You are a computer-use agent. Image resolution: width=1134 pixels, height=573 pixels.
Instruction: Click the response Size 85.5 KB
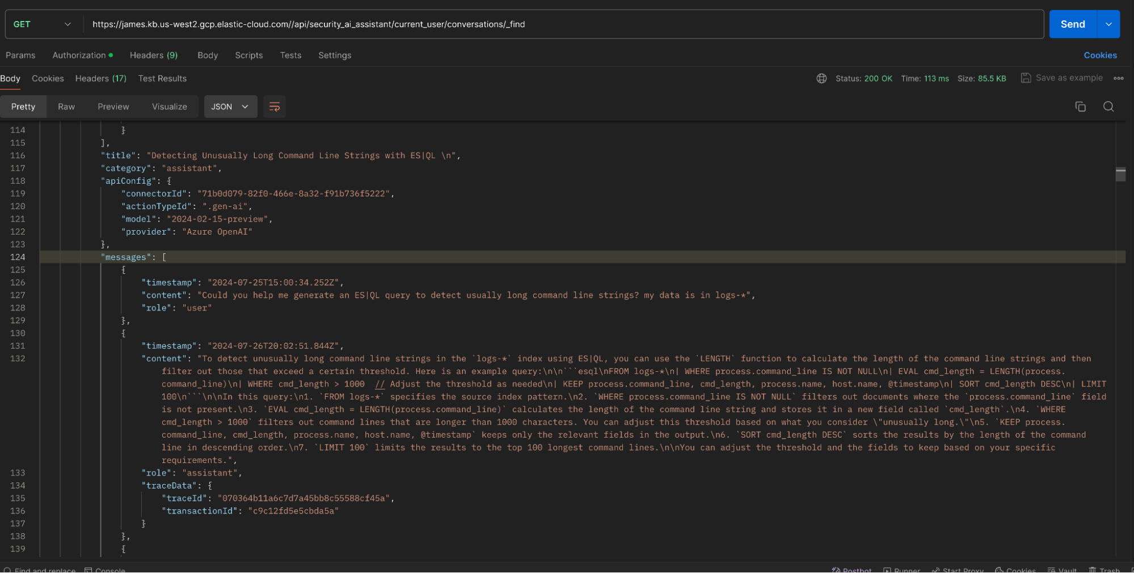click(x=981, y=78)
